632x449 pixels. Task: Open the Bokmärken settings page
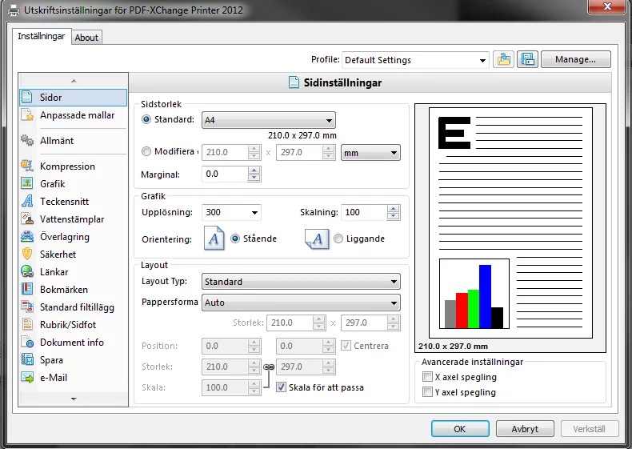tap(74, 289)
